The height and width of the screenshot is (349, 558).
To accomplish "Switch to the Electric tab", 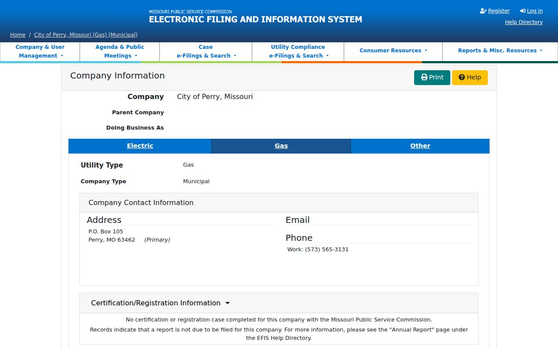I will point(140,146).
